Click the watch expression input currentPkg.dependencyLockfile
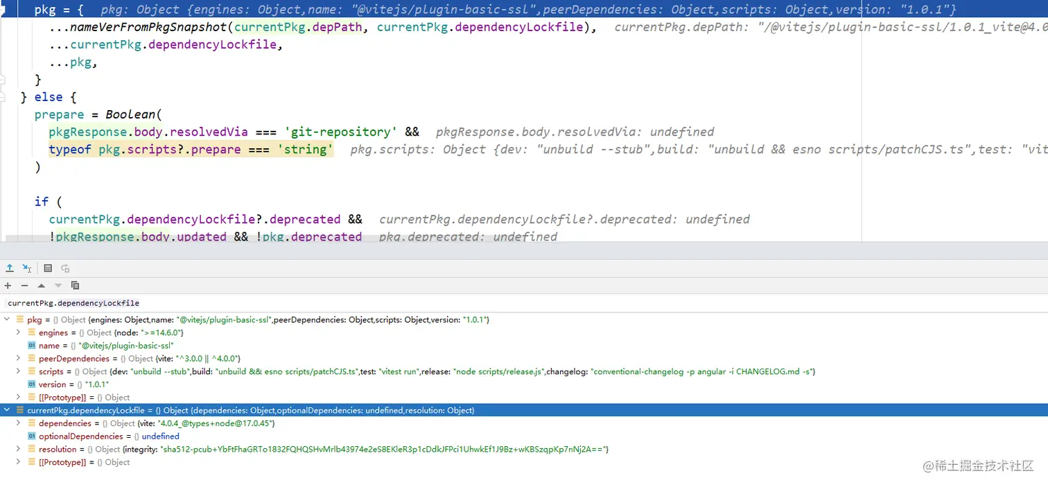1048x487 pixels. (x=524, y=303)
